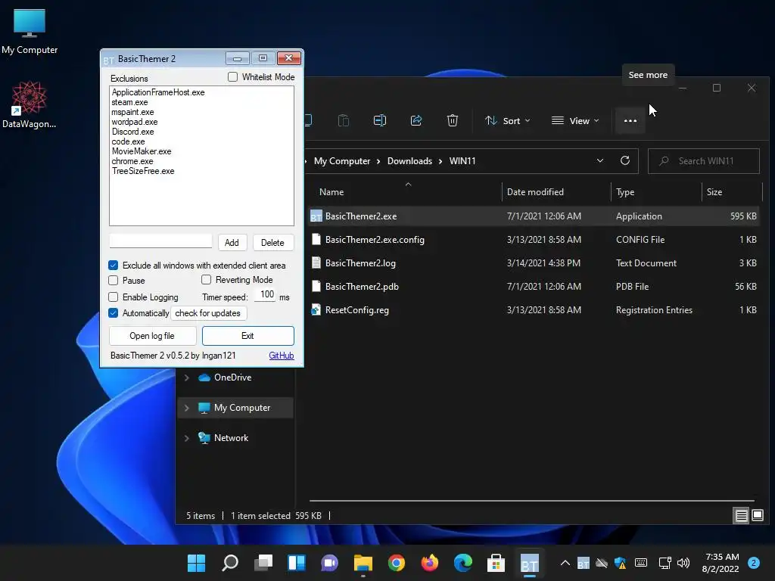775x581 pixels.
Task: Expand OneDrive in navigation pane
Action: (187, 378)
